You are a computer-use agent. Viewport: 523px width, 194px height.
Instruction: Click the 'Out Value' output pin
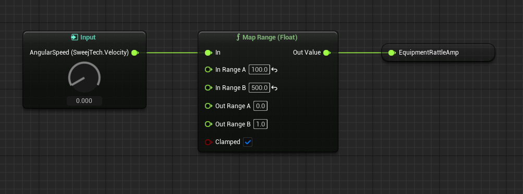pyautogui.click(x=327, y=53)
